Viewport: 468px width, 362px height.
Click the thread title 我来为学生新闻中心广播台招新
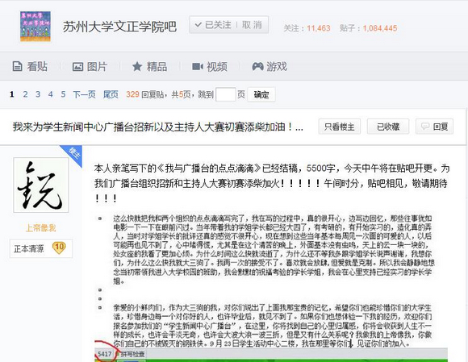pos(157,127)
